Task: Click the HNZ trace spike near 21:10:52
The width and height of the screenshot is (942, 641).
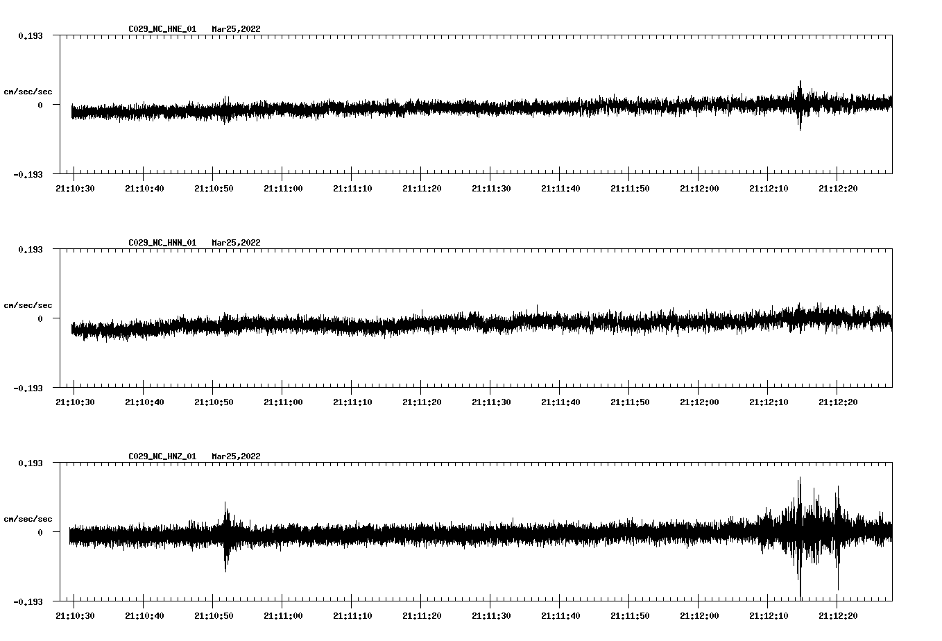Action: [225, 536]
